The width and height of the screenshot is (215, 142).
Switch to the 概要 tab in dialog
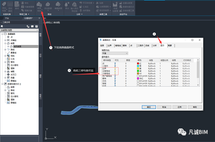[170, 46]
